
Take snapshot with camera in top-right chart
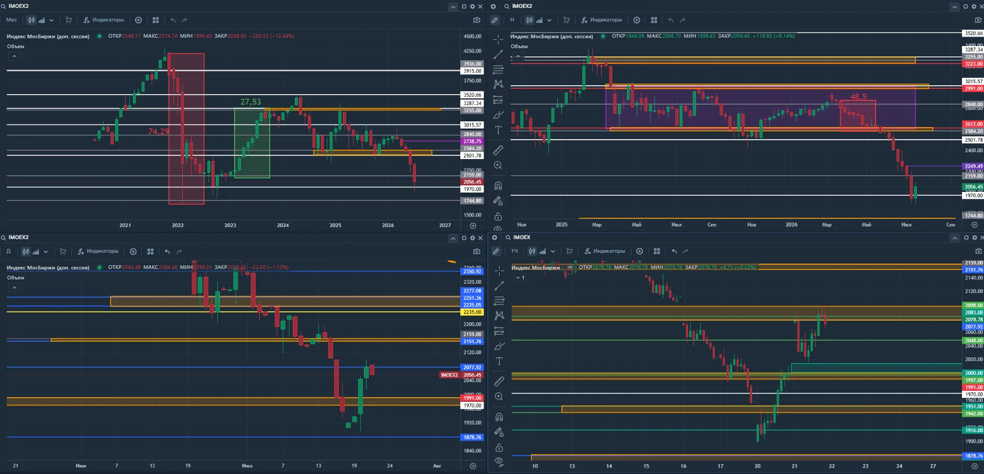pos(978,20)
